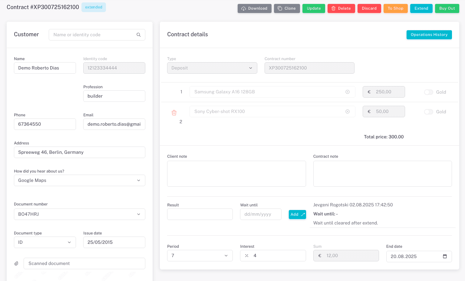Screen dimensions: 465x281
Task: Click the Contract note text area
Action: point(383,174)
